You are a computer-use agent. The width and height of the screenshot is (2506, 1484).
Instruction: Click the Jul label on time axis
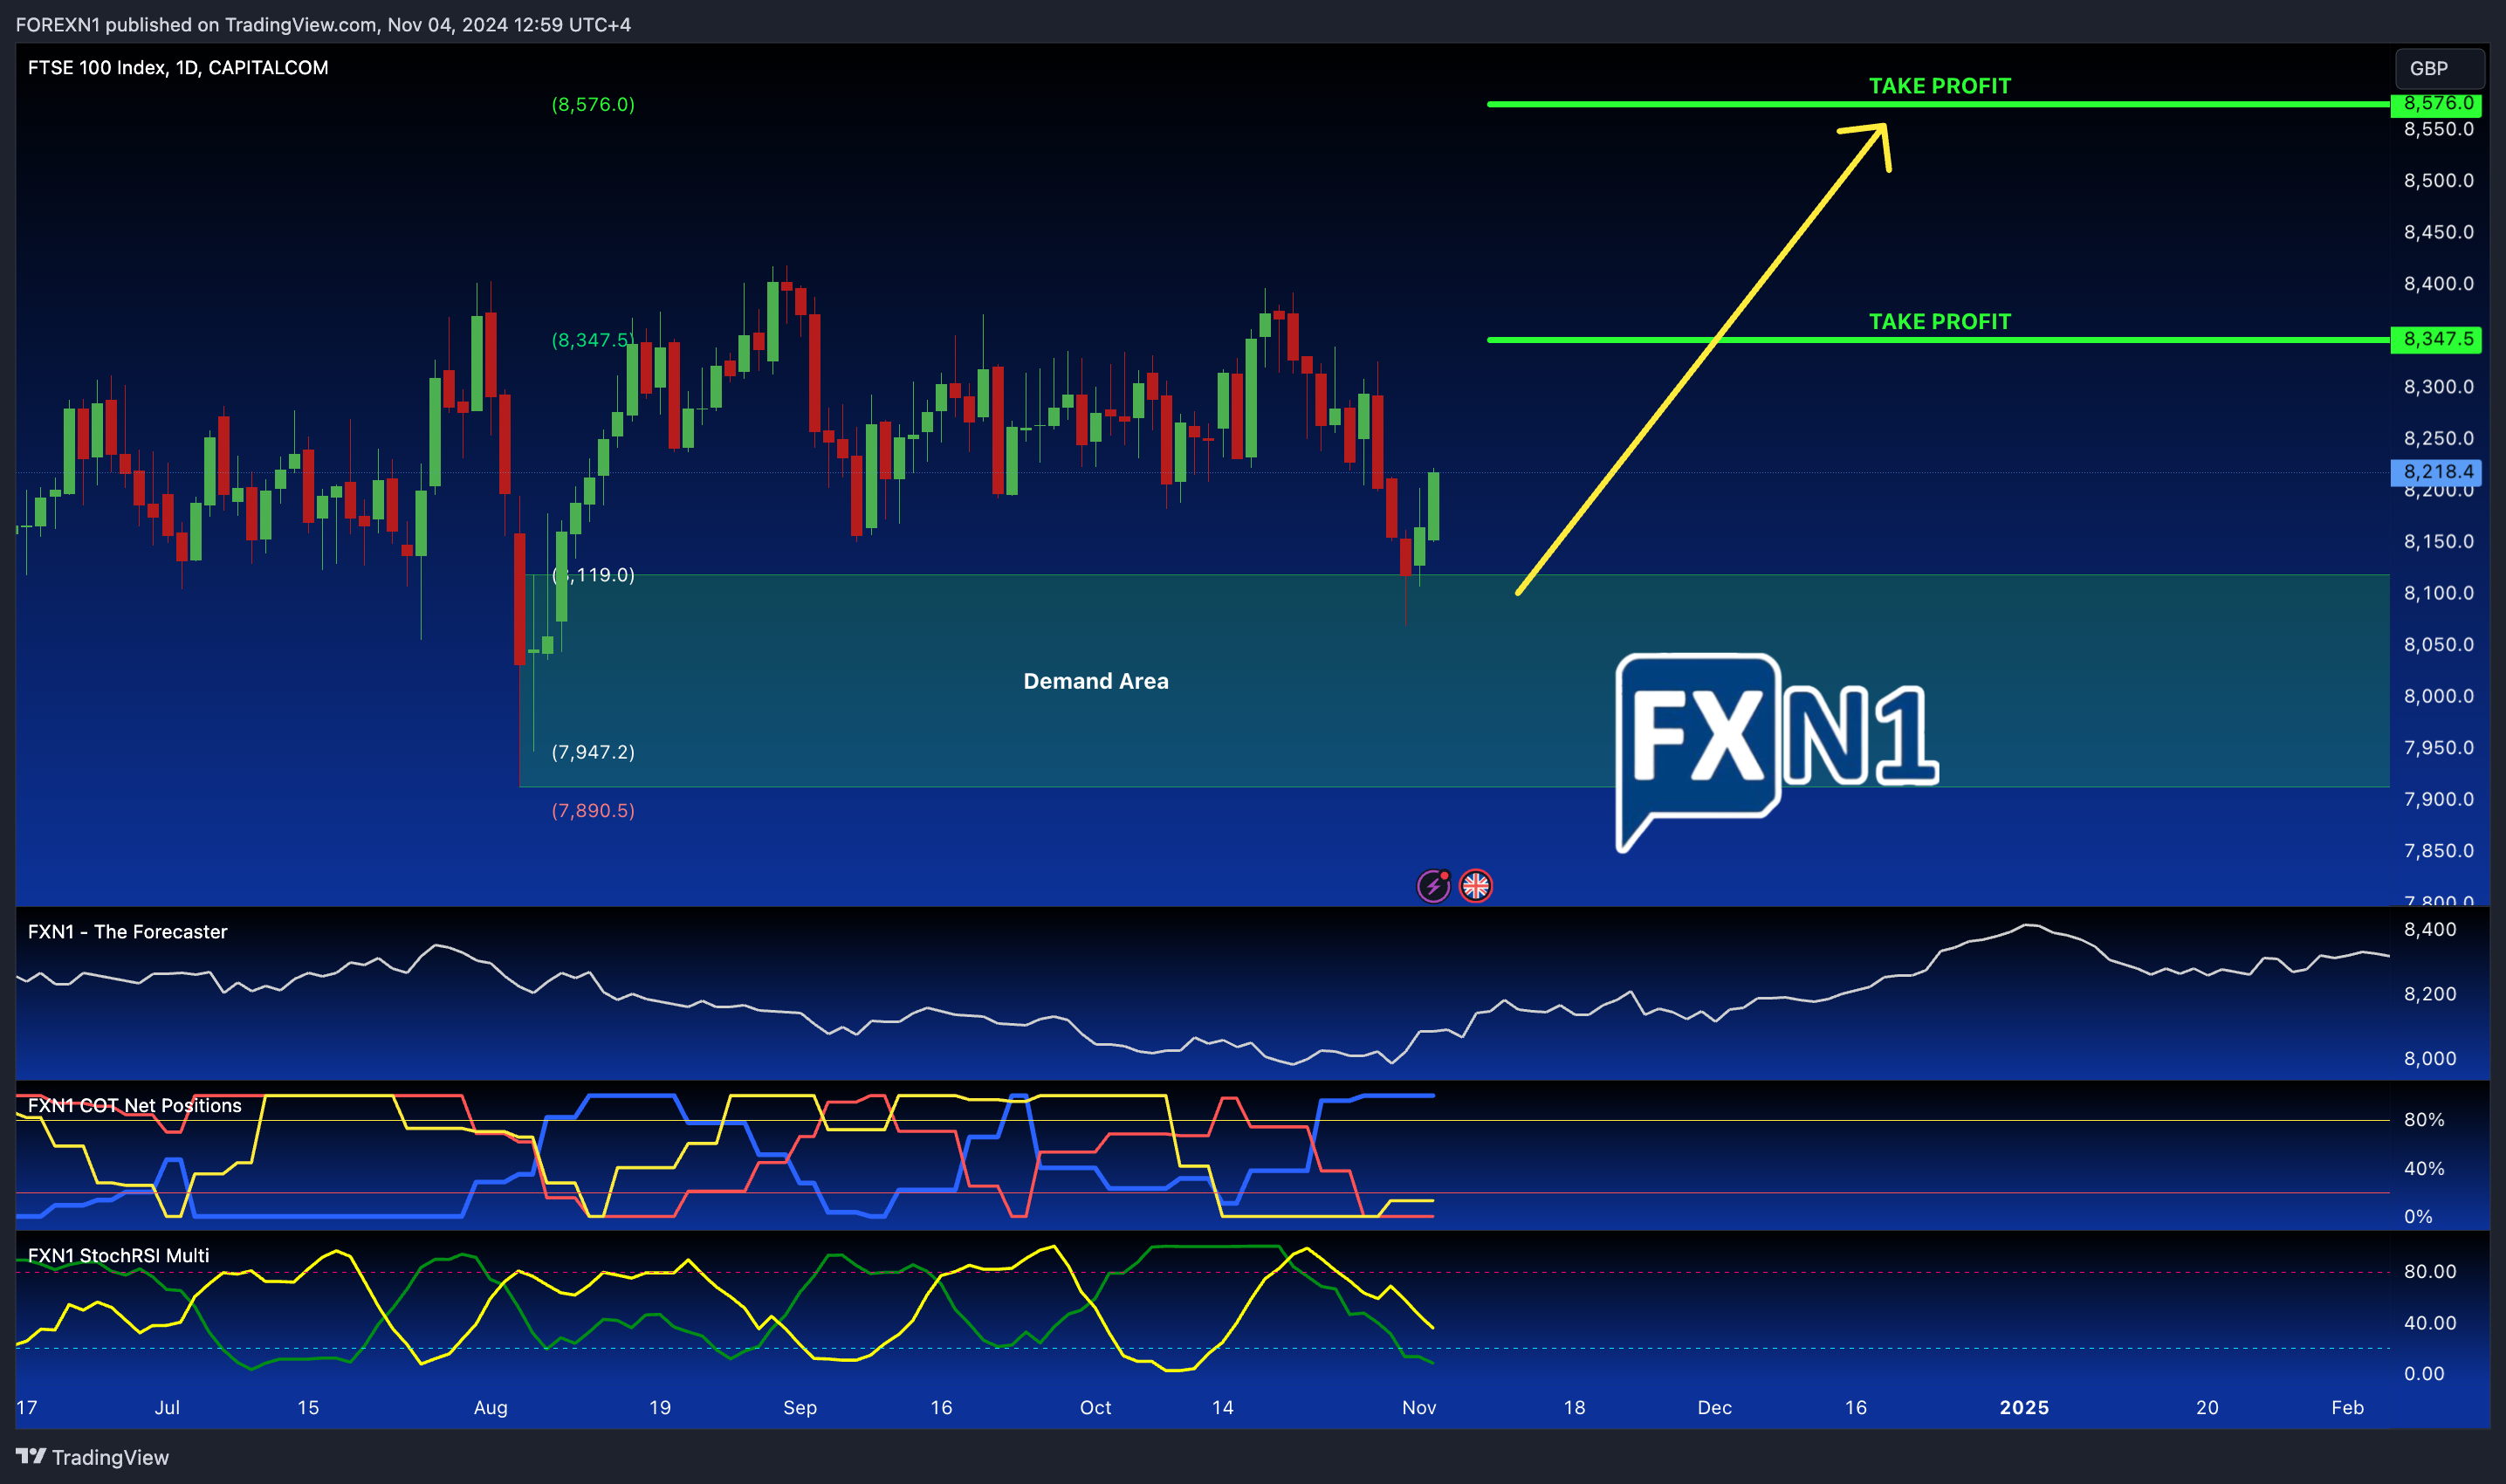[x=167, y=1407]
